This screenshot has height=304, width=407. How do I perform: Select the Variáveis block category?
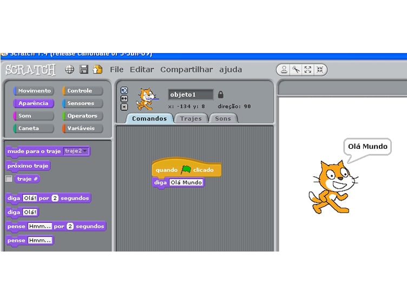[83, 128]
